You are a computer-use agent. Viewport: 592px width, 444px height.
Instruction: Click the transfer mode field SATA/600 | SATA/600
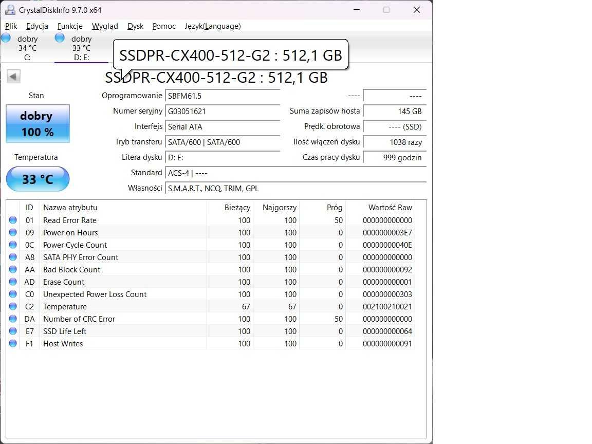click(223, 142)
